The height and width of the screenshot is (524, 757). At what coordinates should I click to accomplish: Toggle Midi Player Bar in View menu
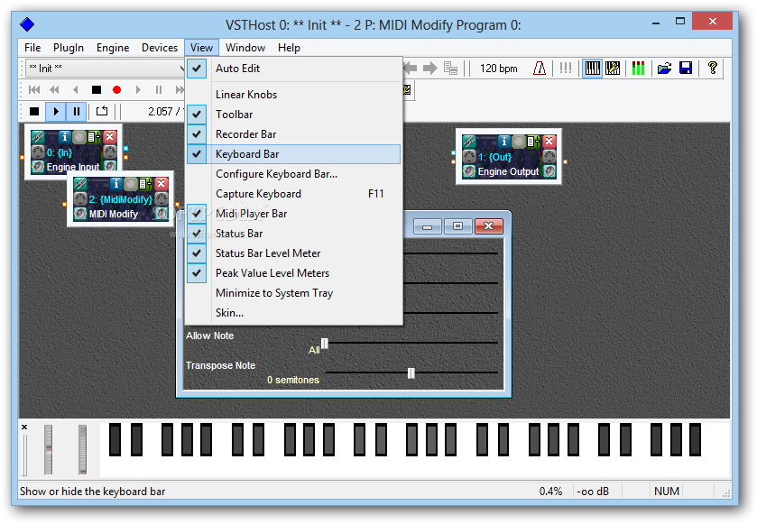point(294,213)
